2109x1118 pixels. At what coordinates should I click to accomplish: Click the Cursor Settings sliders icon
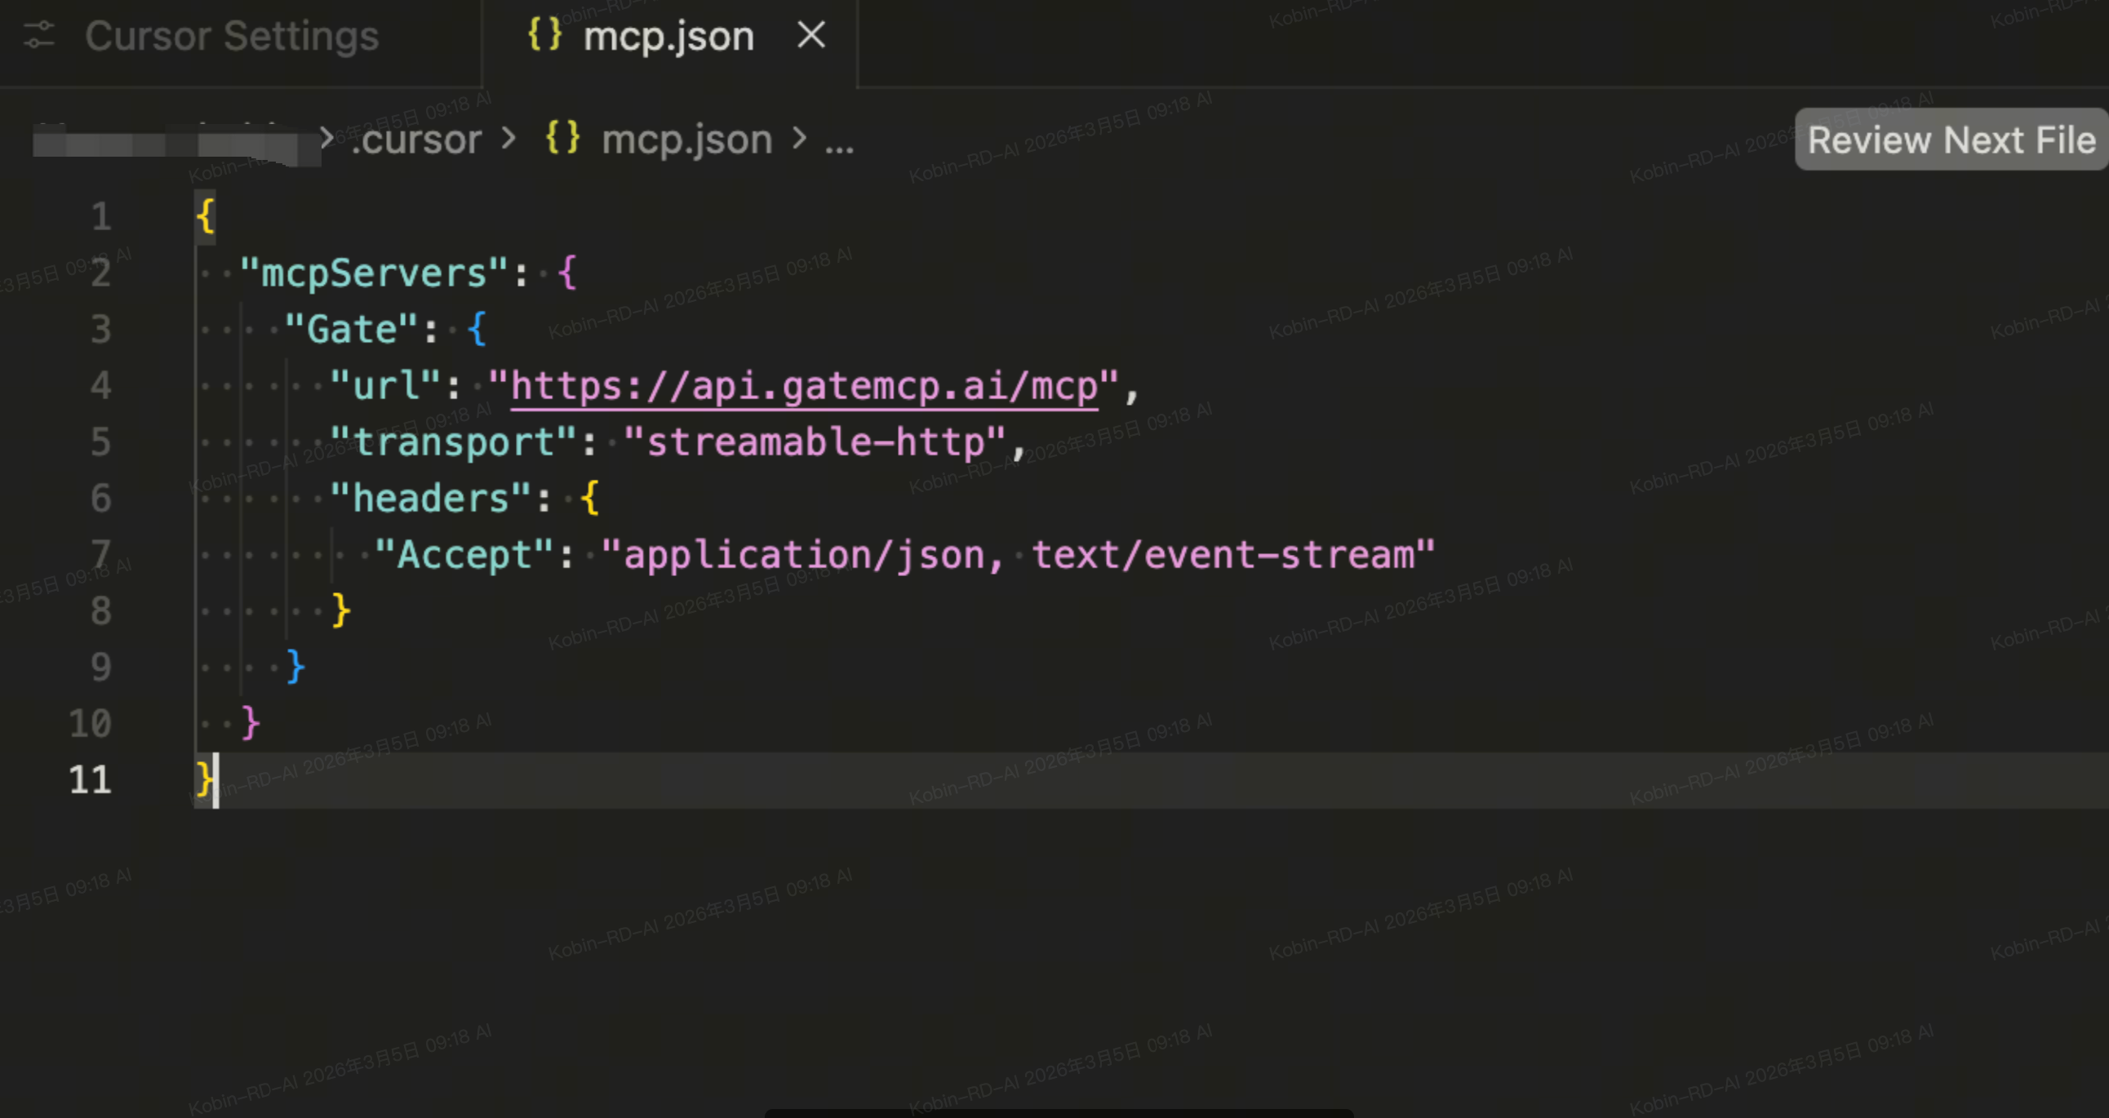click(x=38, y=35)
